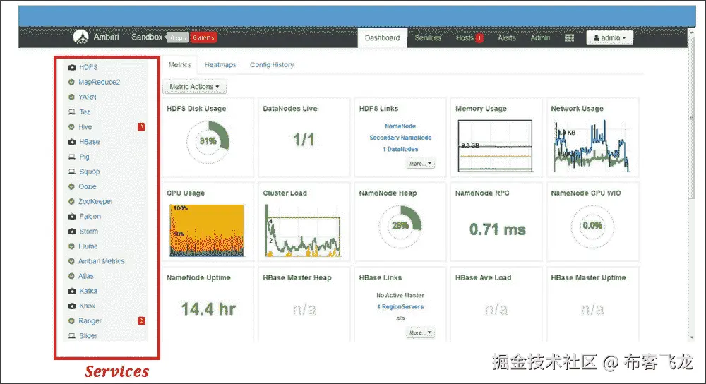Click the DataNodes Live 1/1 value
The image size is (706, 384).
pyautogui.click(x=304, y=140)
